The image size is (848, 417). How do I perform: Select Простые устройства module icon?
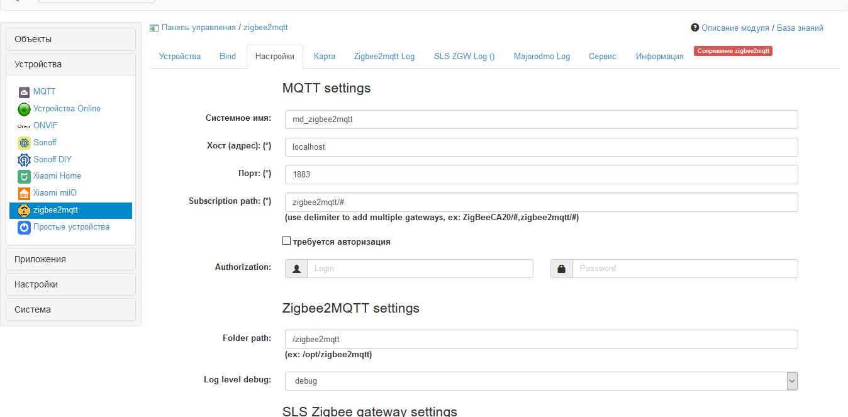coord(23,228)
